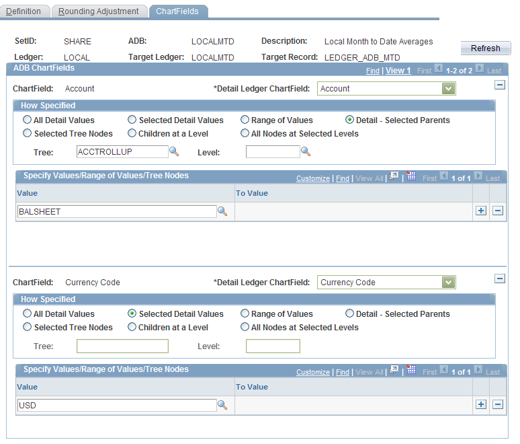
Task: Select Children at a Level for Currency Code
Action: click(132, 327)
